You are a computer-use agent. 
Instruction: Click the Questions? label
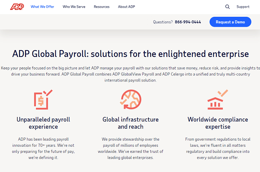[163, 22]
